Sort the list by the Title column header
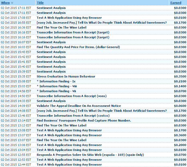Image resolution: width=187 pixels, height=167 pixels. 40,3
